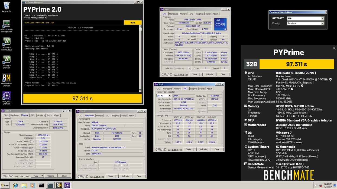
Task: Switch to the Command Prompt taskbar icon
Action: tap(41, 185)
